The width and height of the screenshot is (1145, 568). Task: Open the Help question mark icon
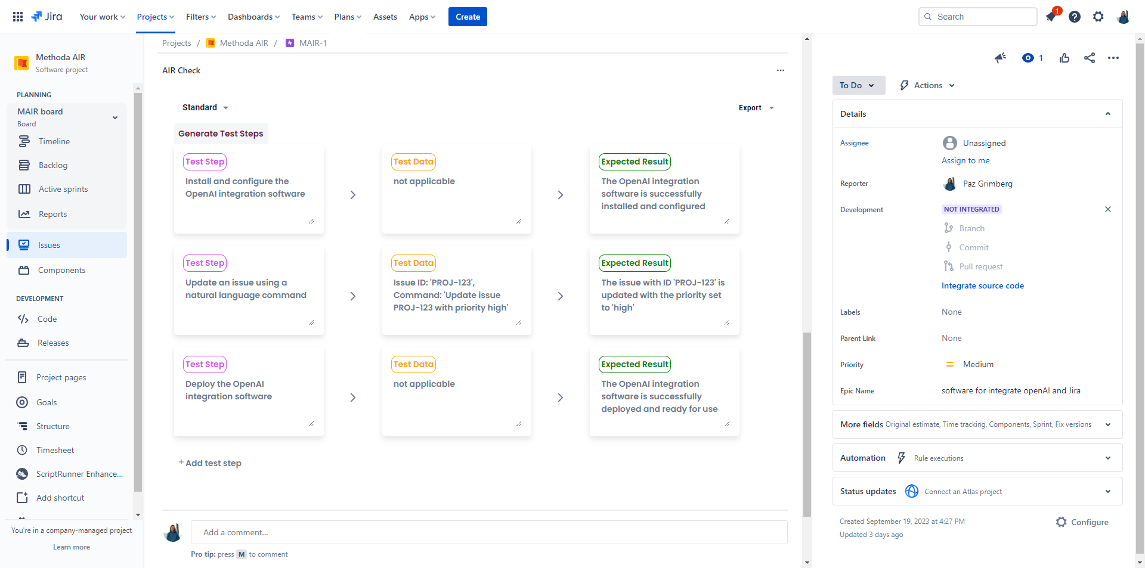tap(1075, 17)
